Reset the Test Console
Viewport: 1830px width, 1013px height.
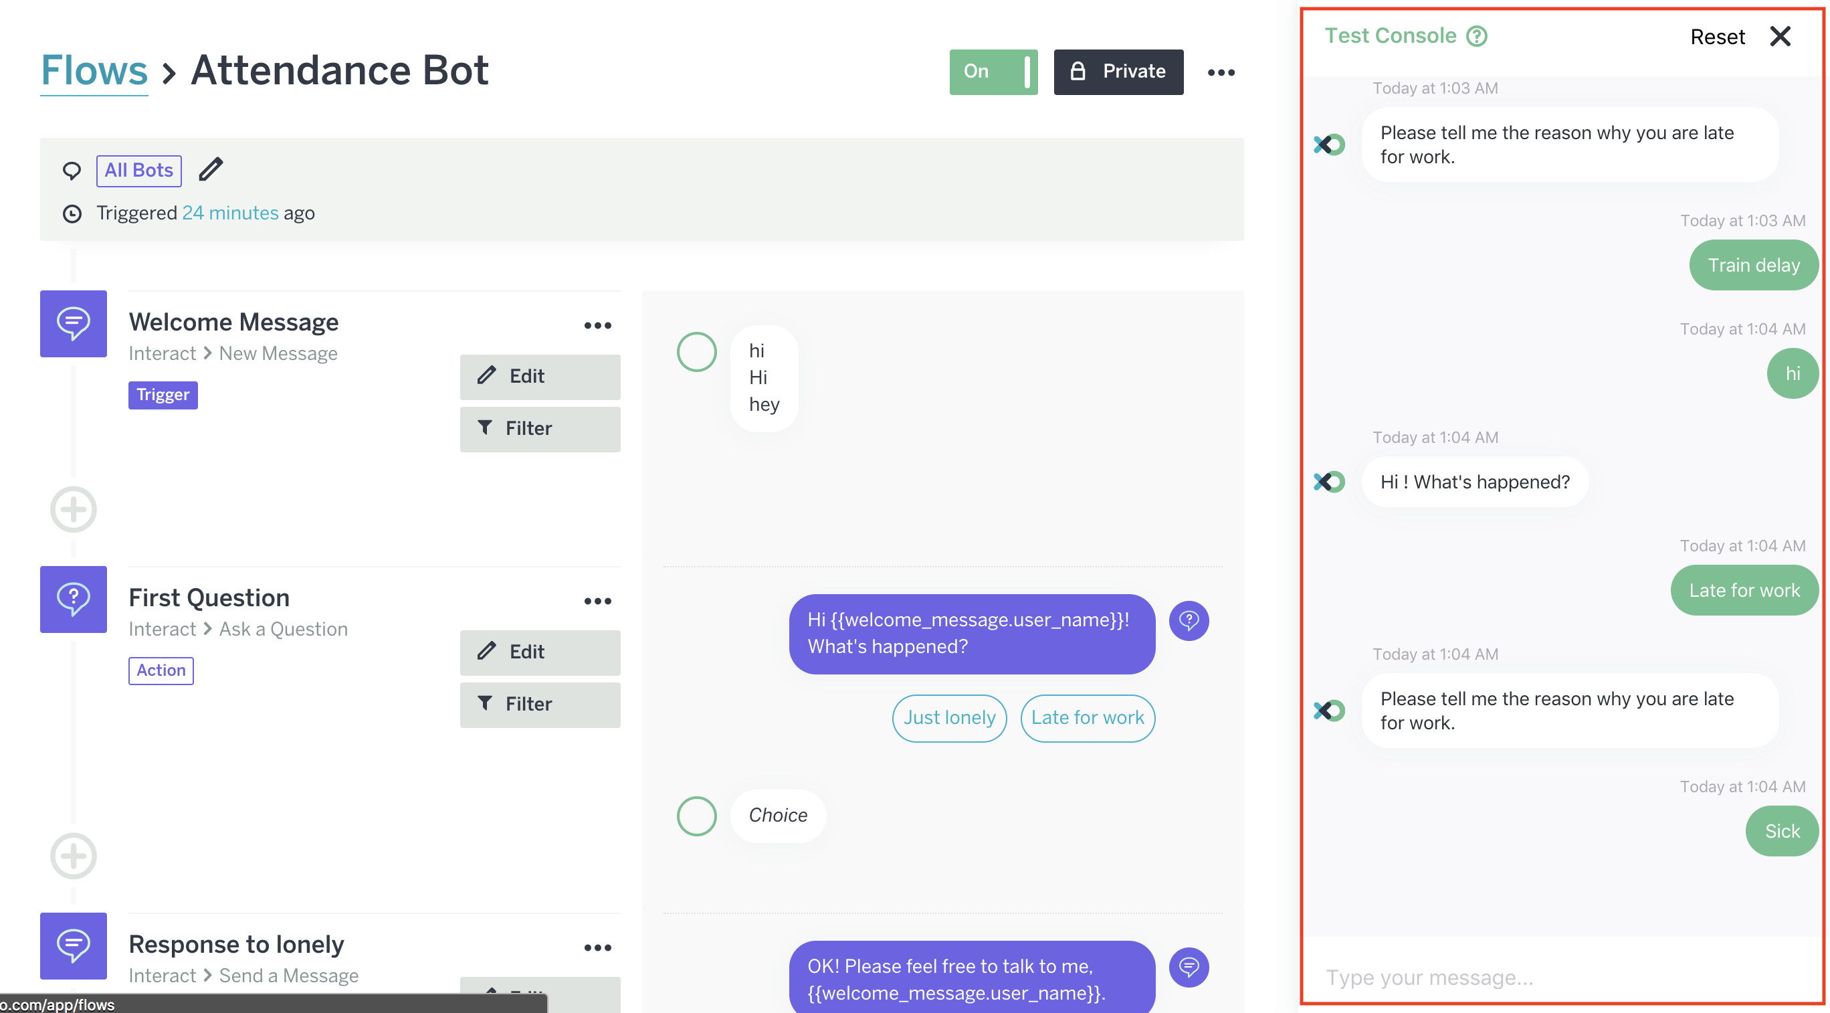pyautogui.click(x=1716, y=37)
